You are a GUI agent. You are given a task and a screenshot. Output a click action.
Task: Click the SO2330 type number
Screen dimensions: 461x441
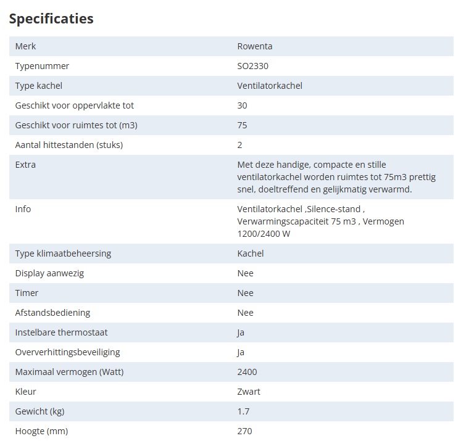[252, 66]
